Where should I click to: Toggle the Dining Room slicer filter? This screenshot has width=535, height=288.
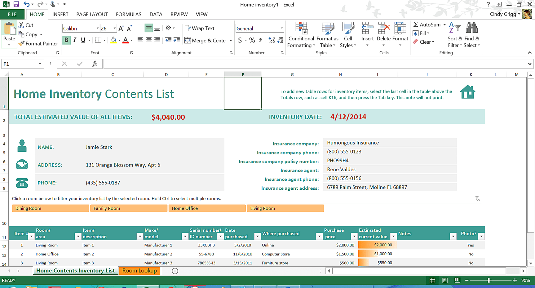point(50,208)
